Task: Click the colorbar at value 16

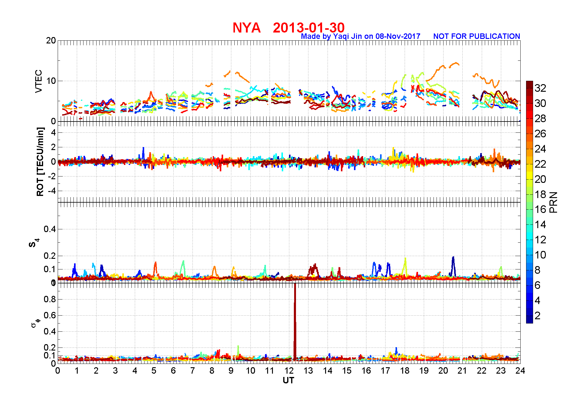Action: (x=529, y=210)
